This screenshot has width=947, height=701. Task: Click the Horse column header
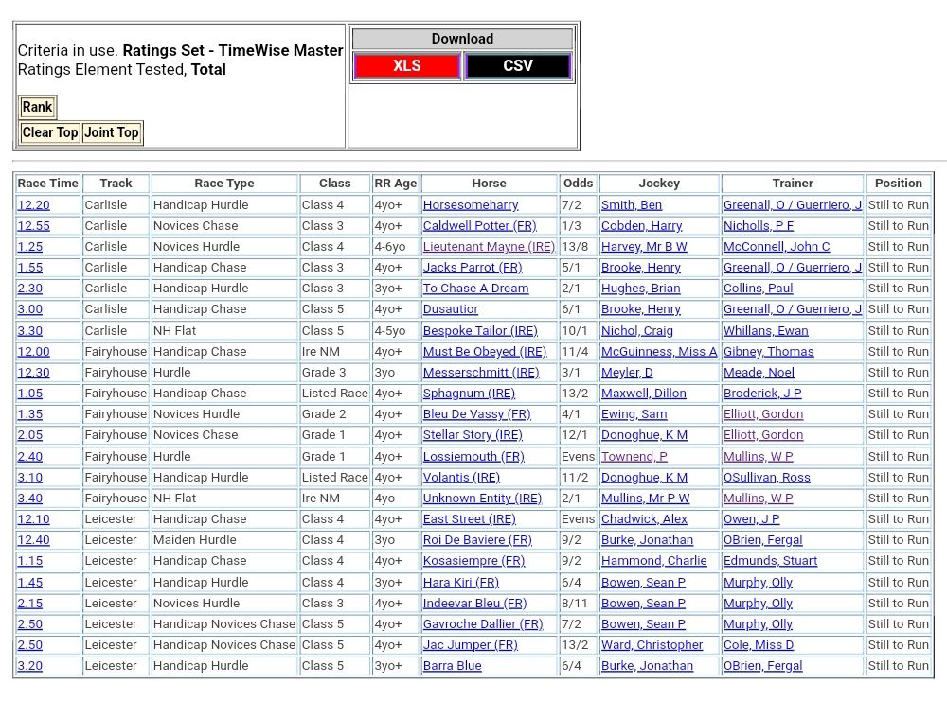[489, 184]
